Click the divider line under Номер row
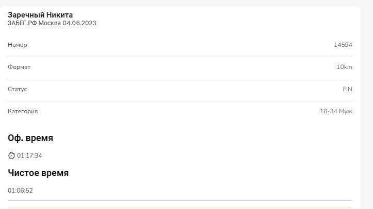373x209 pixels. tap(180, 57)
